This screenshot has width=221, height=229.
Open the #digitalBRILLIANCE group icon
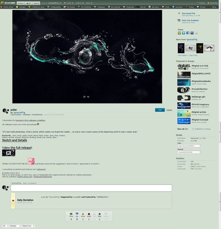184,75
